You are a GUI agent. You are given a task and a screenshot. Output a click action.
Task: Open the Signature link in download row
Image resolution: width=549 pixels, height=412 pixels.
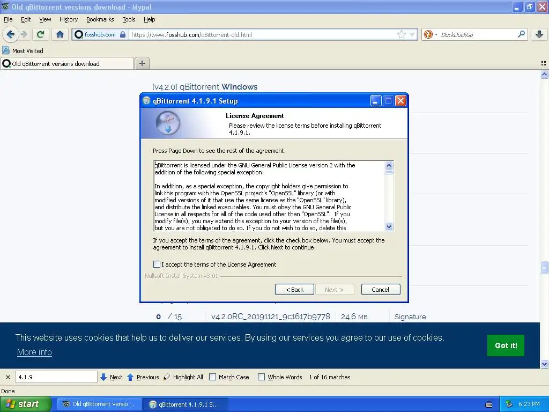(x=410, y=317)
